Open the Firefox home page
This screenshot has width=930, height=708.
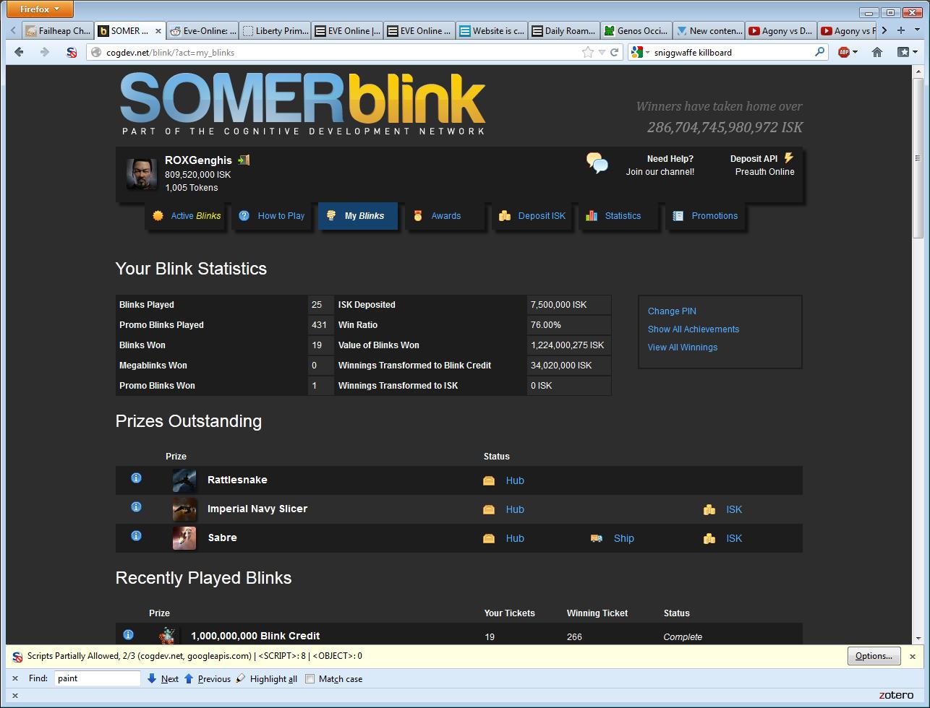click(877, 52)
